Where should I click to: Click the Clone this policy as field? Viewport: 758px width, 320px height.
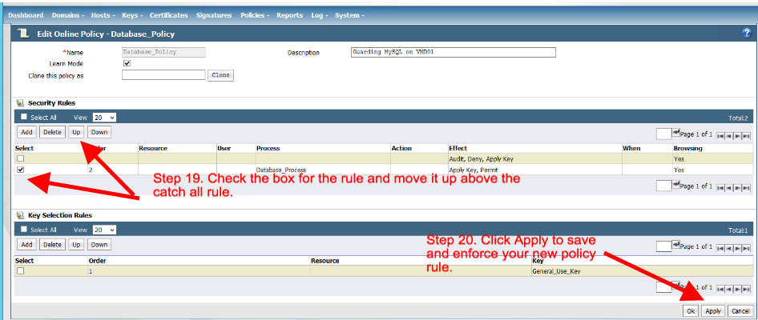pos(163,75)
